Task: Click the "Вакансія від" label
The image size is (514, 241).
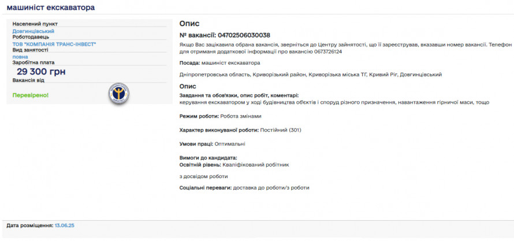Action: coord(28,80)
